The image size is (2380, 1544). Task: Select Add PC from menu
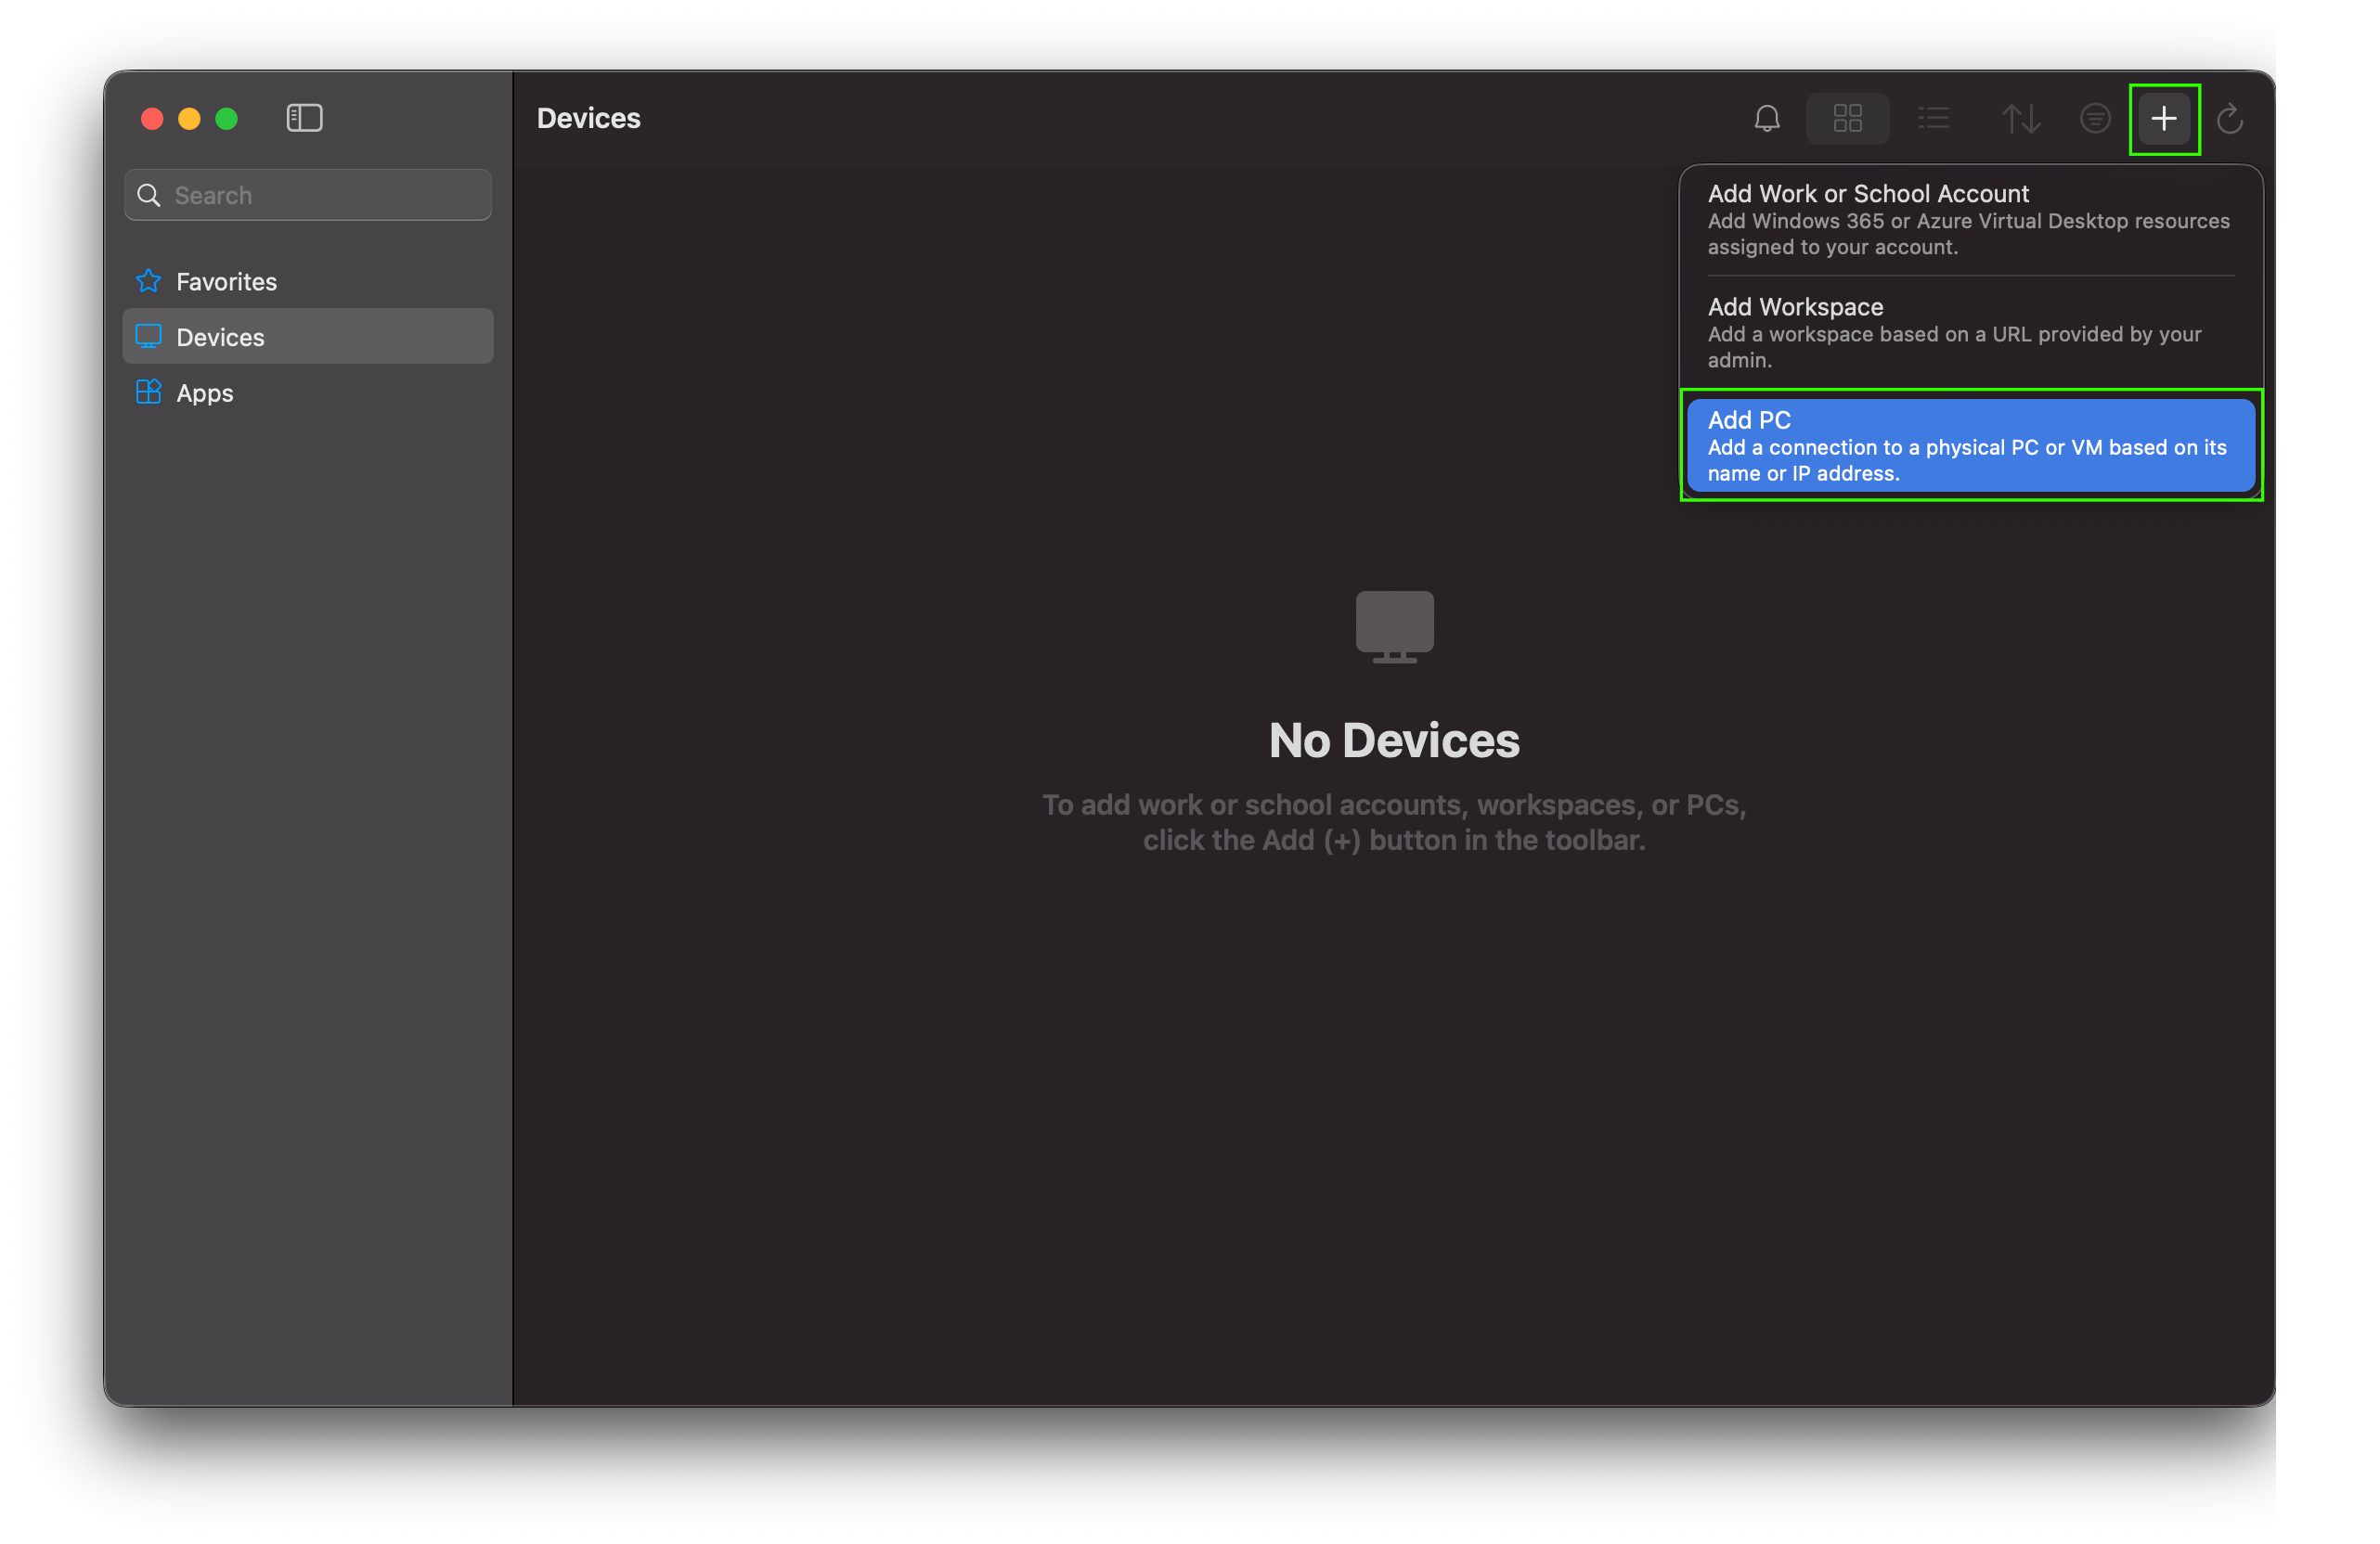[1969, 445]
